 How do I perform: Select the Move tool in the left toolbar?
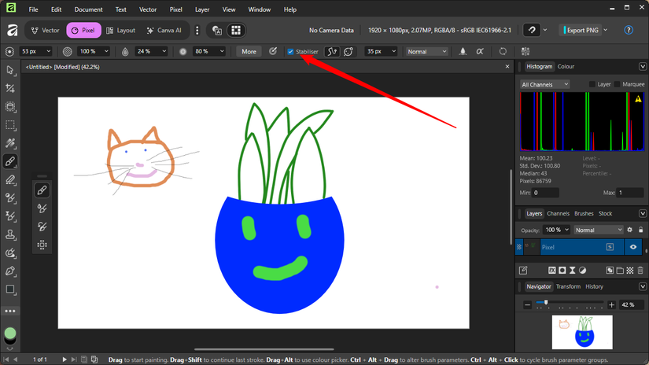[x=10, y=71]
